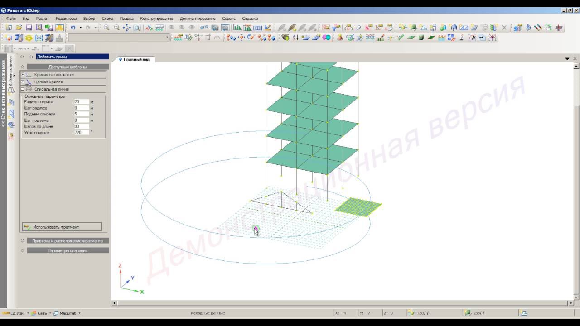580x326 pixels.
Task: Collapse the Спиральная линия template
Action: (23, 89)
